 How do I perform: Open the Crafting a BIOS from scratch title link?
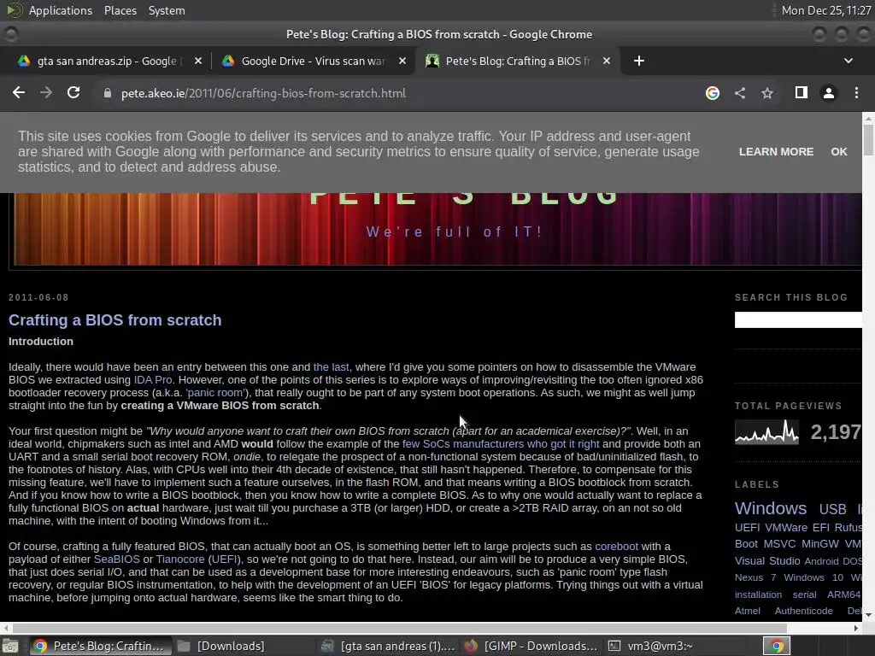[115, 320]
